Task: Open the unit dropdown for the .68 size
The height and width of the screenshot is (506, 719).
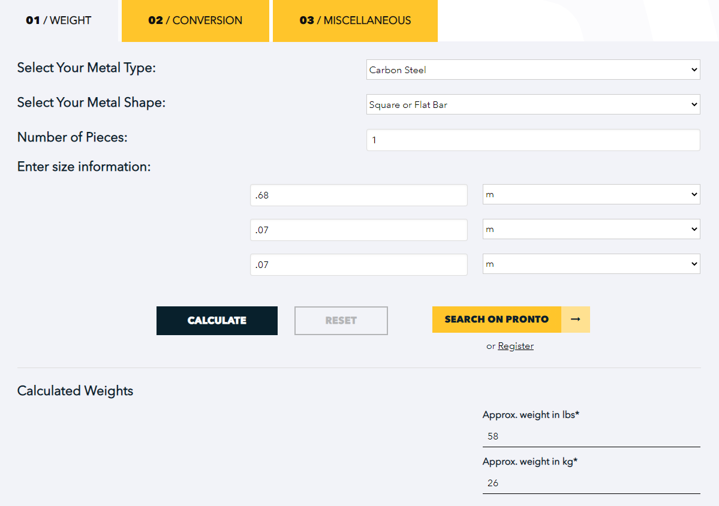Action: coord(591,194)
